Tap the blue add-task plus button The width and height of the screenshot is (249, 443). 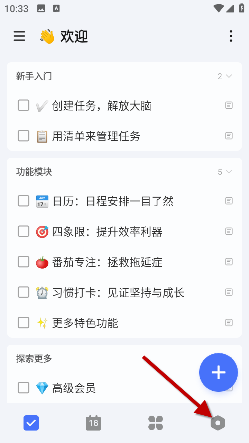point(219,372)
